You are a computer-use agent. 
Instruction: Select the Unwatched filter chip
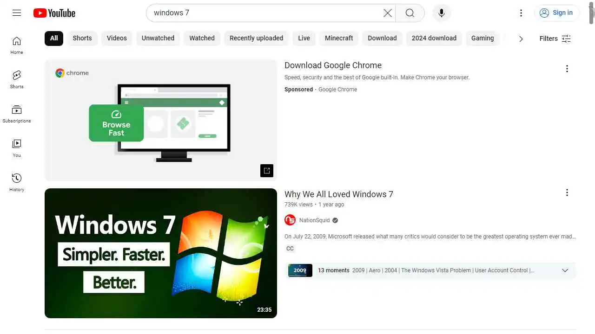(x=158, y=38)
